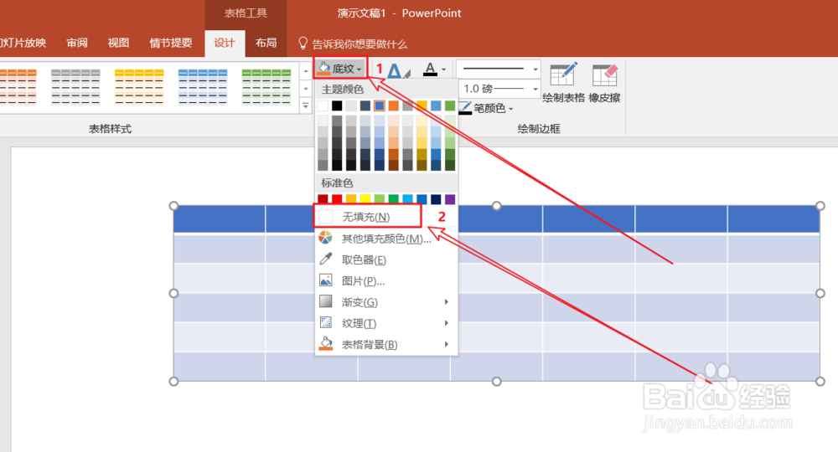The image size is (838, 452).
Task: Open the 笔颜色 pen color dropdown
Action: click(487, 108)
